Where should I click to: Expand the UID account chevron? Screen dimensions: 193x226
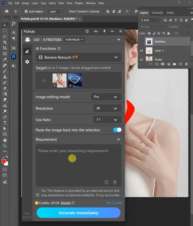coord(119,39)
